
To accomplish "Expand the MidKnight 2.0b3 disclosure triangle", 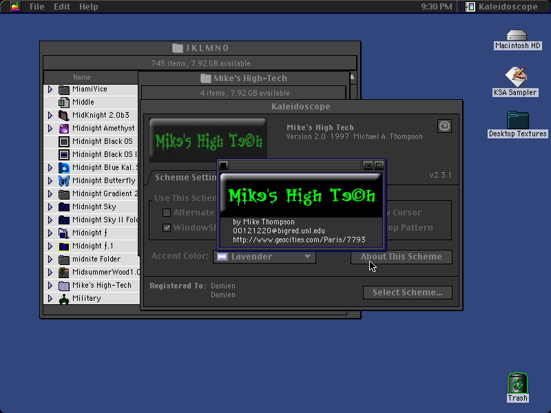I will [x=50, y=115].
